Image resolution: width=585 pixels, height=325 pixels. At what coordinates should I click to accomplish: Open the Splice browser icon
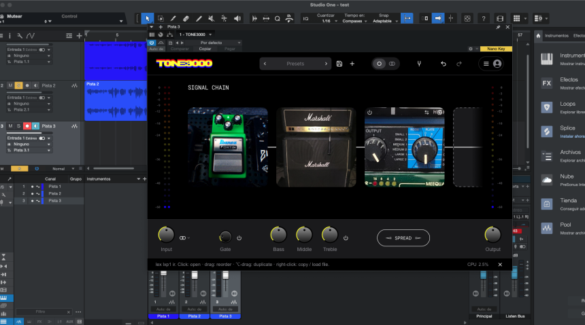[x=547, y=132]
